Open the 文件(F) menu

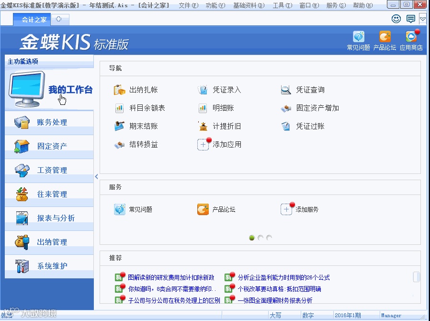pyautogui.click(x=189, y=5)
